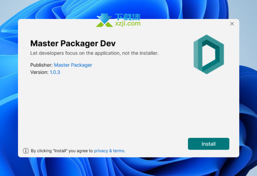
Task: Click the tagline about developers and installer
Action: tap(94, 53)
